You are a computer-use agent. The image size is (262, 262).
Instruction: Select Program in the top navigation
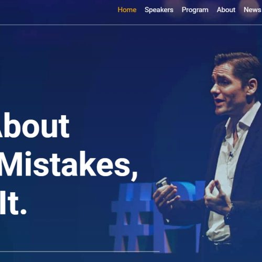pyautogui.click(x=195, y=10)
